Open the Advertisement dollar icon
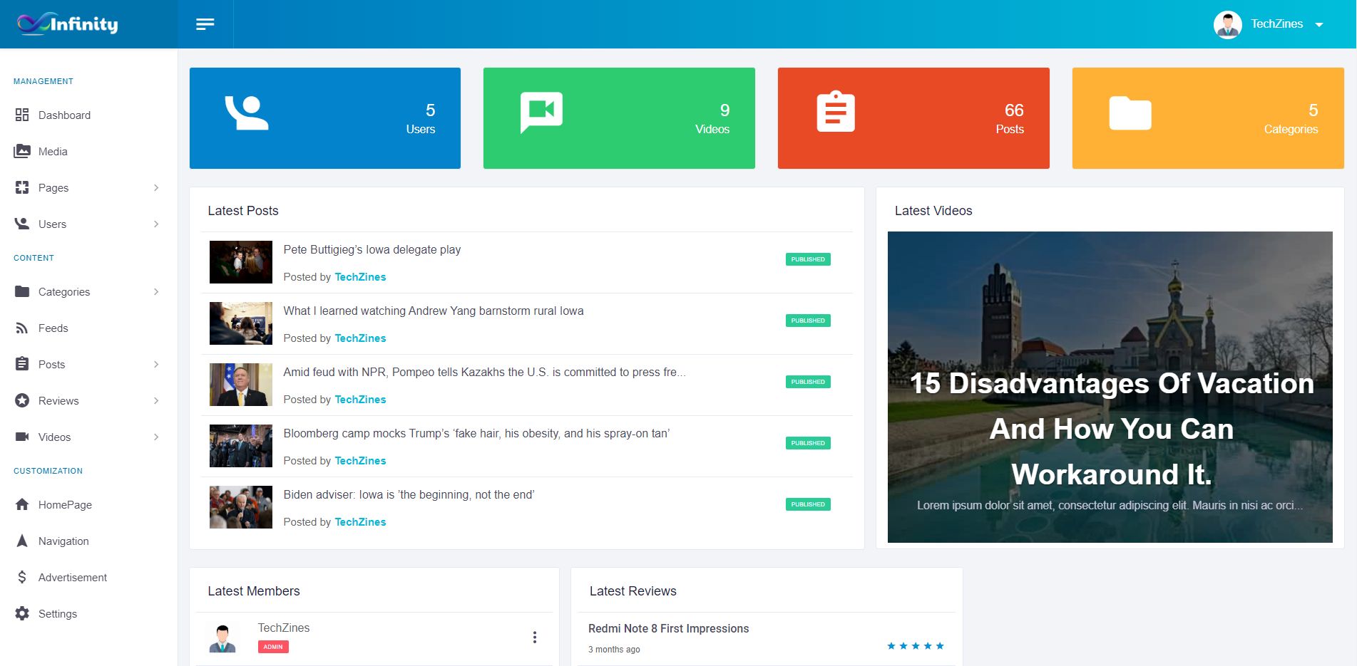This screenshot has width=1357, height=666. 22,577
